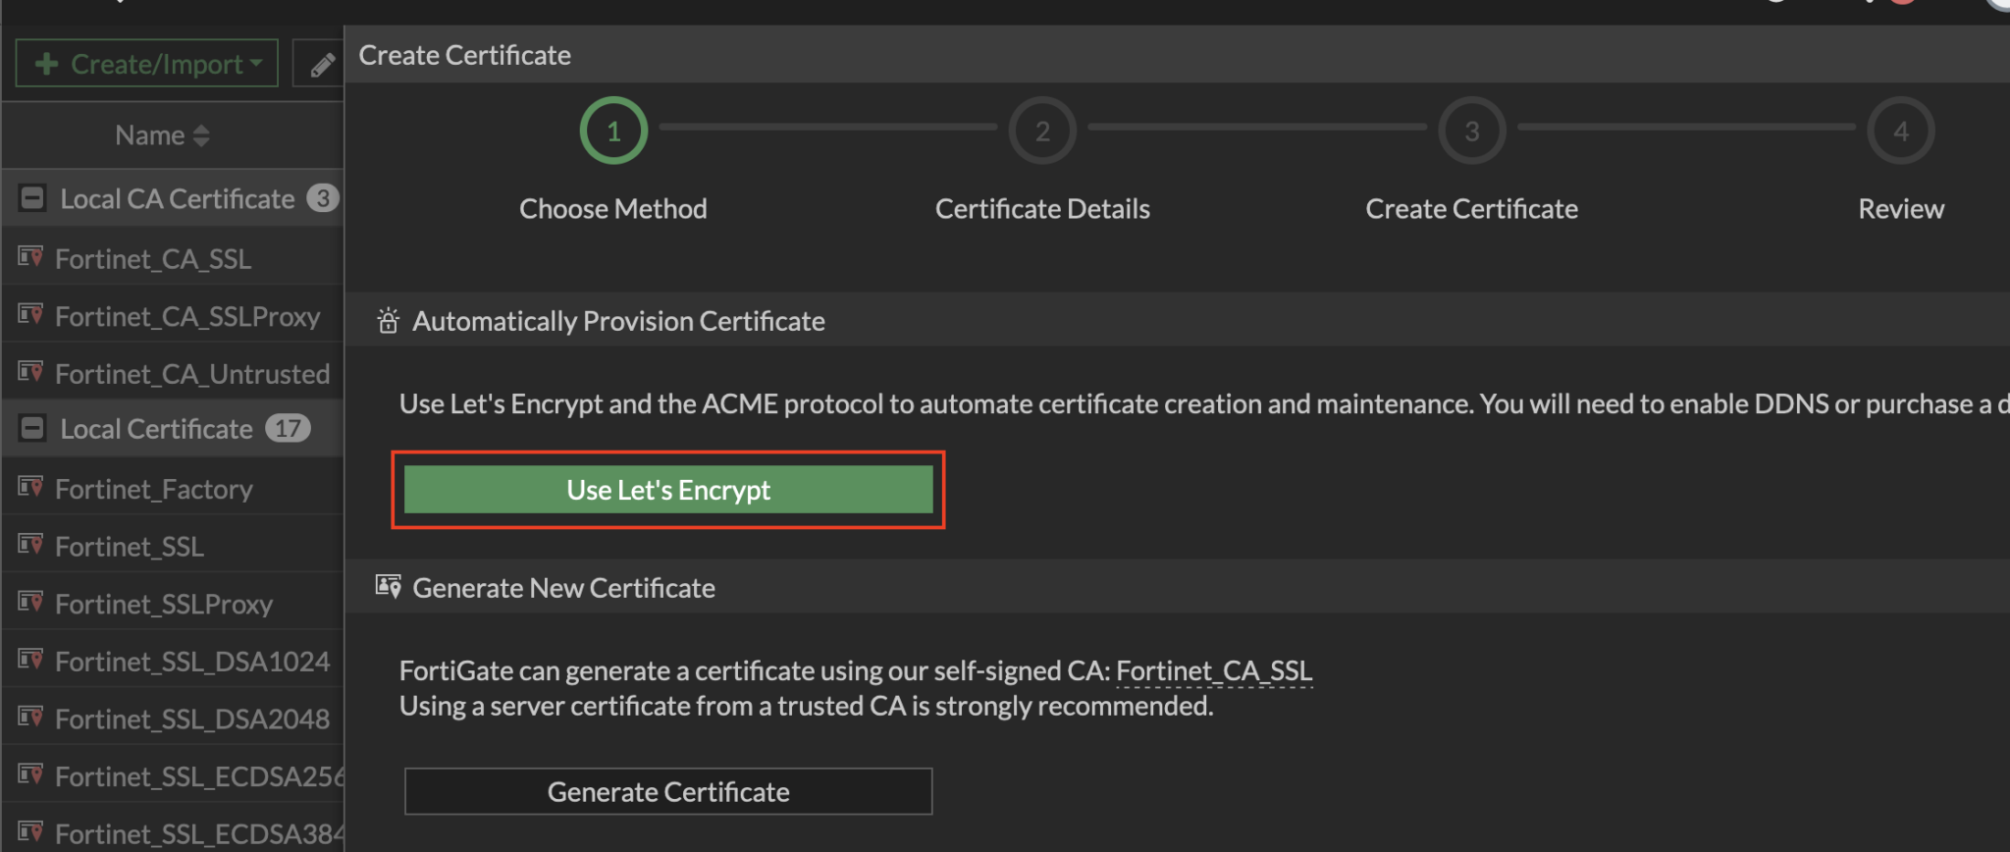Open the Fortinet_CA_SSL underlined link
Screen dimensions: 2010x852
click(1214, 670)
